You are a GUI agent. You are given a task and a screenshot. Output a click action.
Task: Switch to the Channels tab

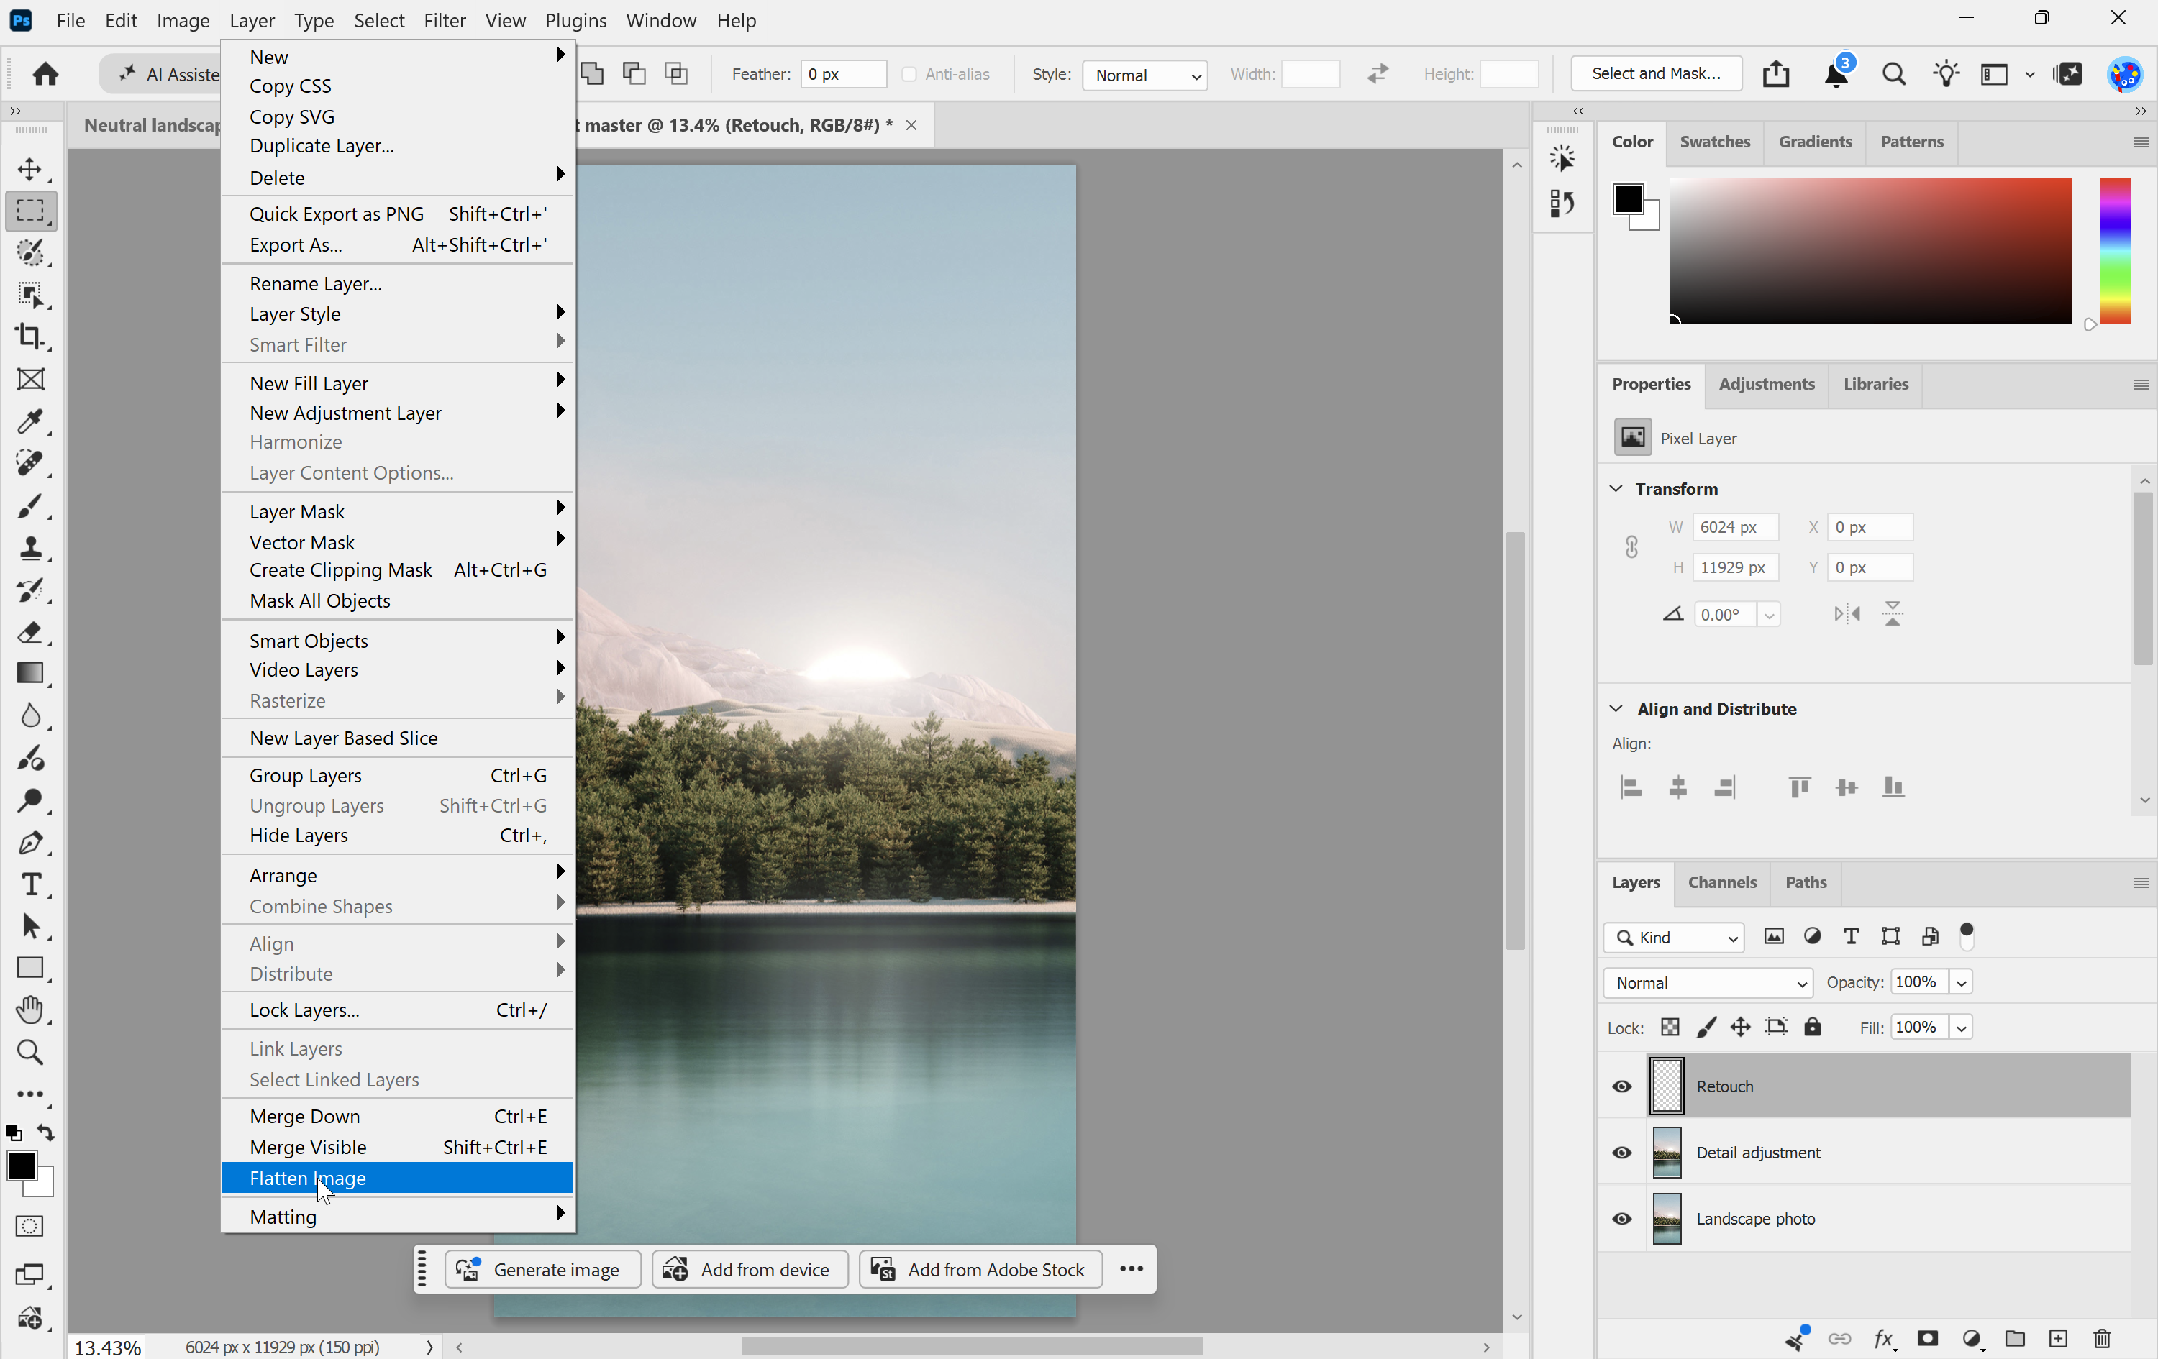pos(1721,882)
